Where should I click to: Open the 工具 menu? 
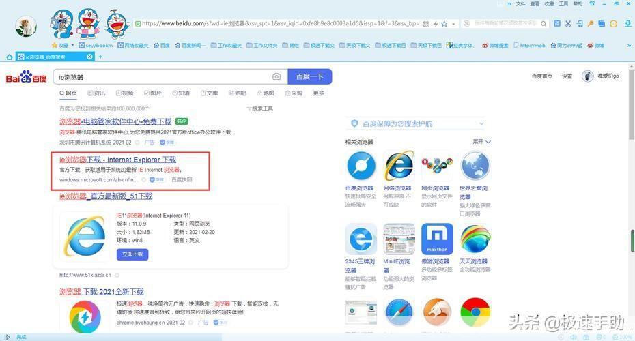click(564, 3)
